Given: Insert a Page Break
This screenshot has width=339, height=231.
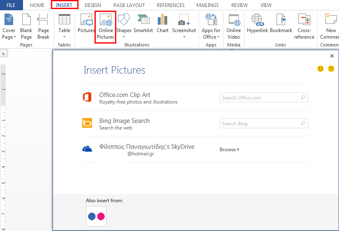Looking at the screenshot, I should coord(43,26).
